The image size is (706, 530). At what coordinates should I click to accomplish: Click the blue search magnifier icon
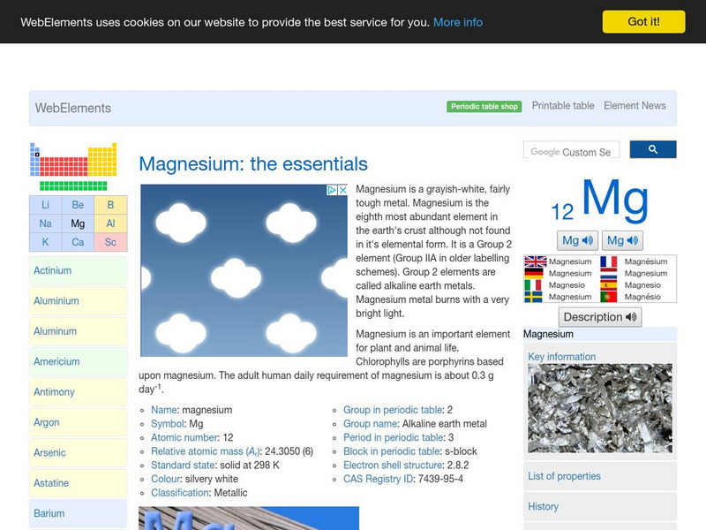(x=653, y=149)
